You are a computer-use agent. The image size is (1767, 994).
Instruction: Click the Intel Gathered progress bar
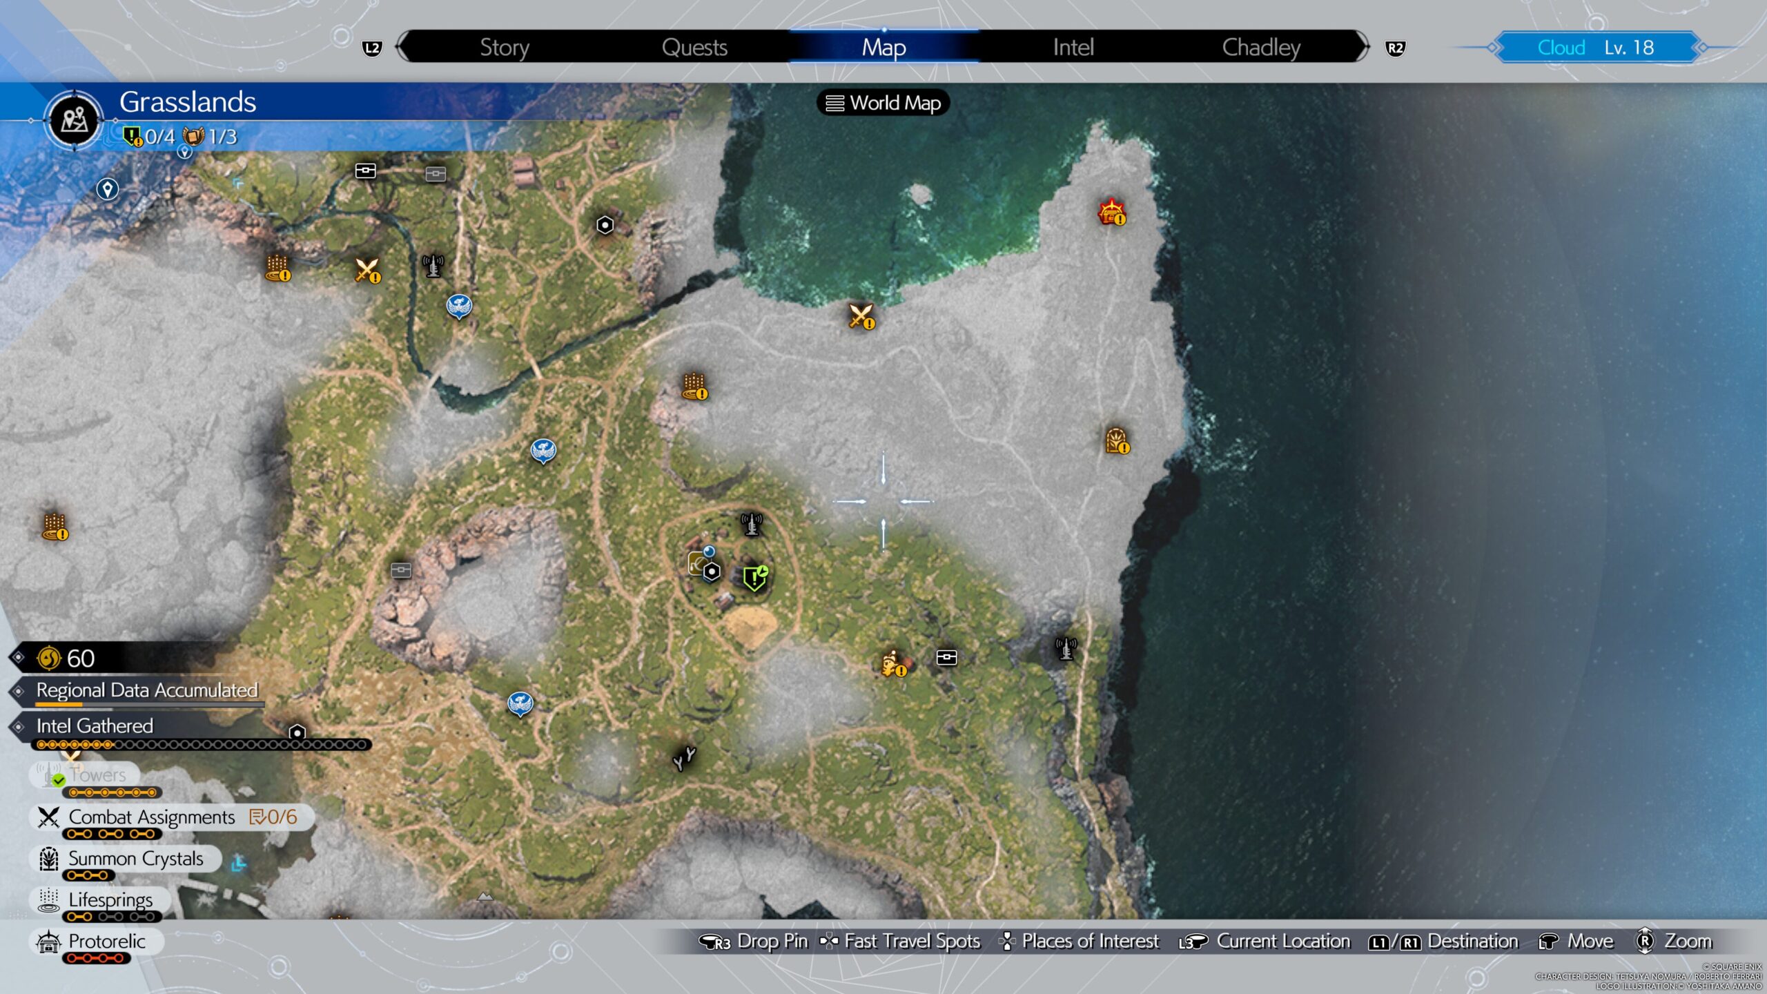(200, 745)
